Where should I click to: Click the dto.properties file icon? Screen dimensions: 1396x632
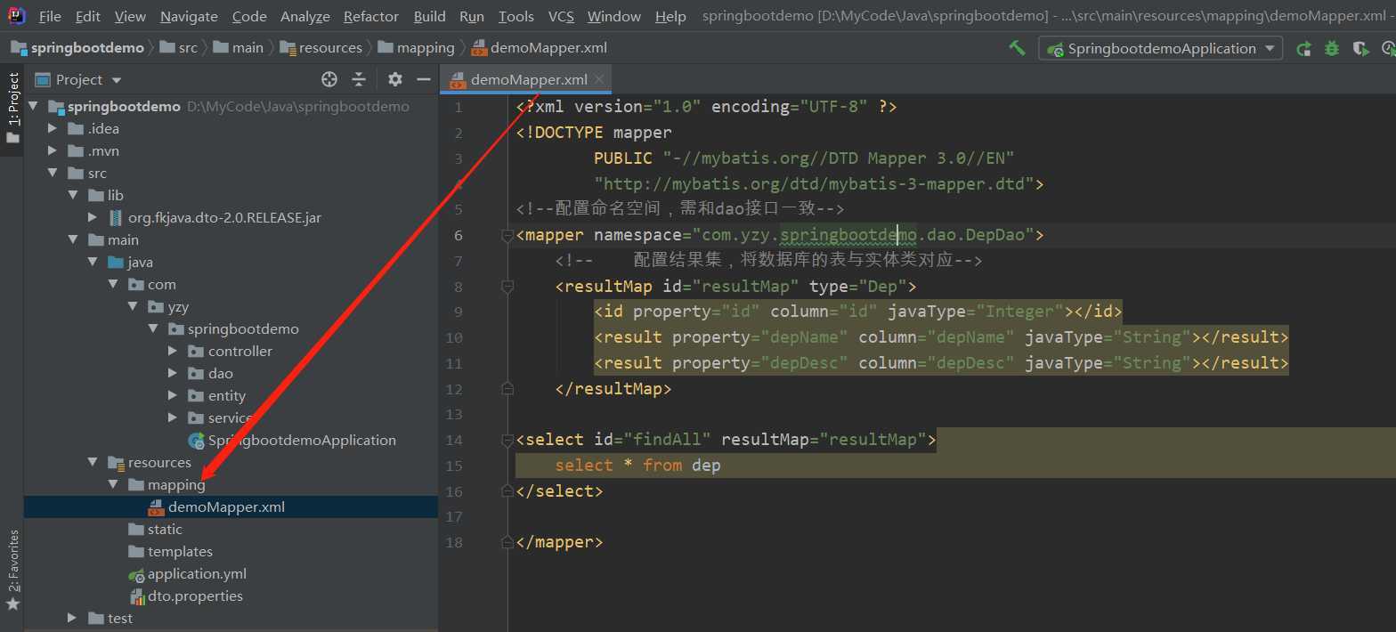pyautogui.click(x=136, y=596)
